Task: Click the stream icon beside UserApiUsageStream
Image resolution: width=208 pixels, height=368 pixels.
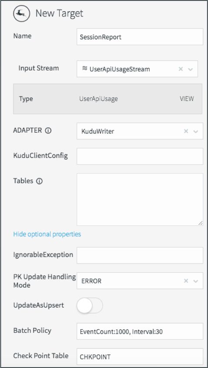Action: pyautogui.click(x=85, y=69)
